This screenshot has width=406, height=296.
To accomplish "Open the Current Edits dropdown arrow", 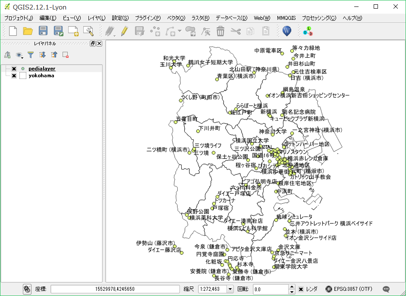I will pyautogui.click(x=114, y=35).
